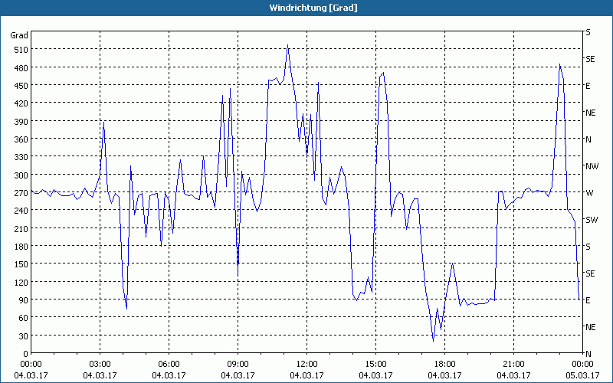
Task: Select the SW compass label on the right axis
Action: coord(591,220)
